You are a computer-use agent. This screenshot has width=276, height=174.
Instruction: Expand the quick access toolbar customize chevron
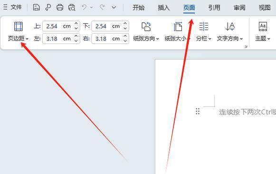coord(114,8)
